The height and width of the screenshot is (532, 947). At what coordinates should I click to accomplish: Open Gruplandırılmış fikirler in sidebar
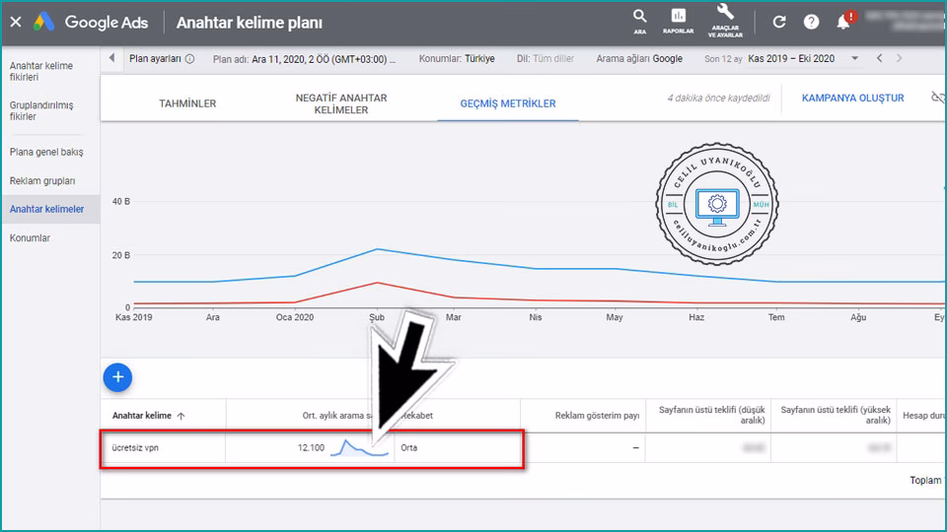point(41,110)
